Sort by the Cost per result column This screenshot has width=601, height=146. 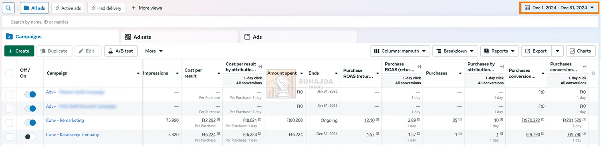[x=202, y=73]
